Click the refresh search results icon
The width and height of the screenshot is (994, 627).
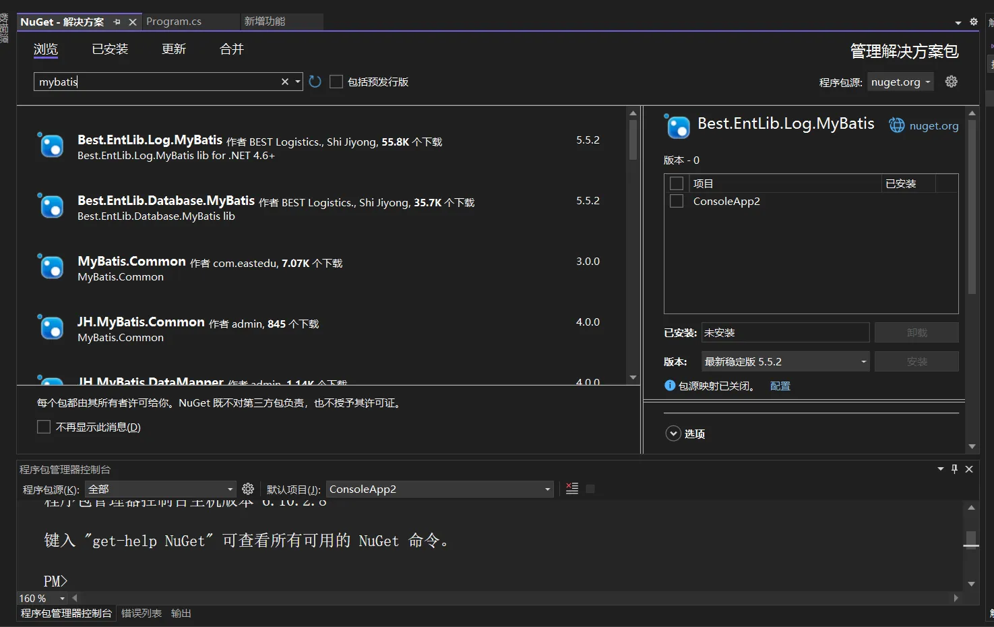tap(315, 82)
